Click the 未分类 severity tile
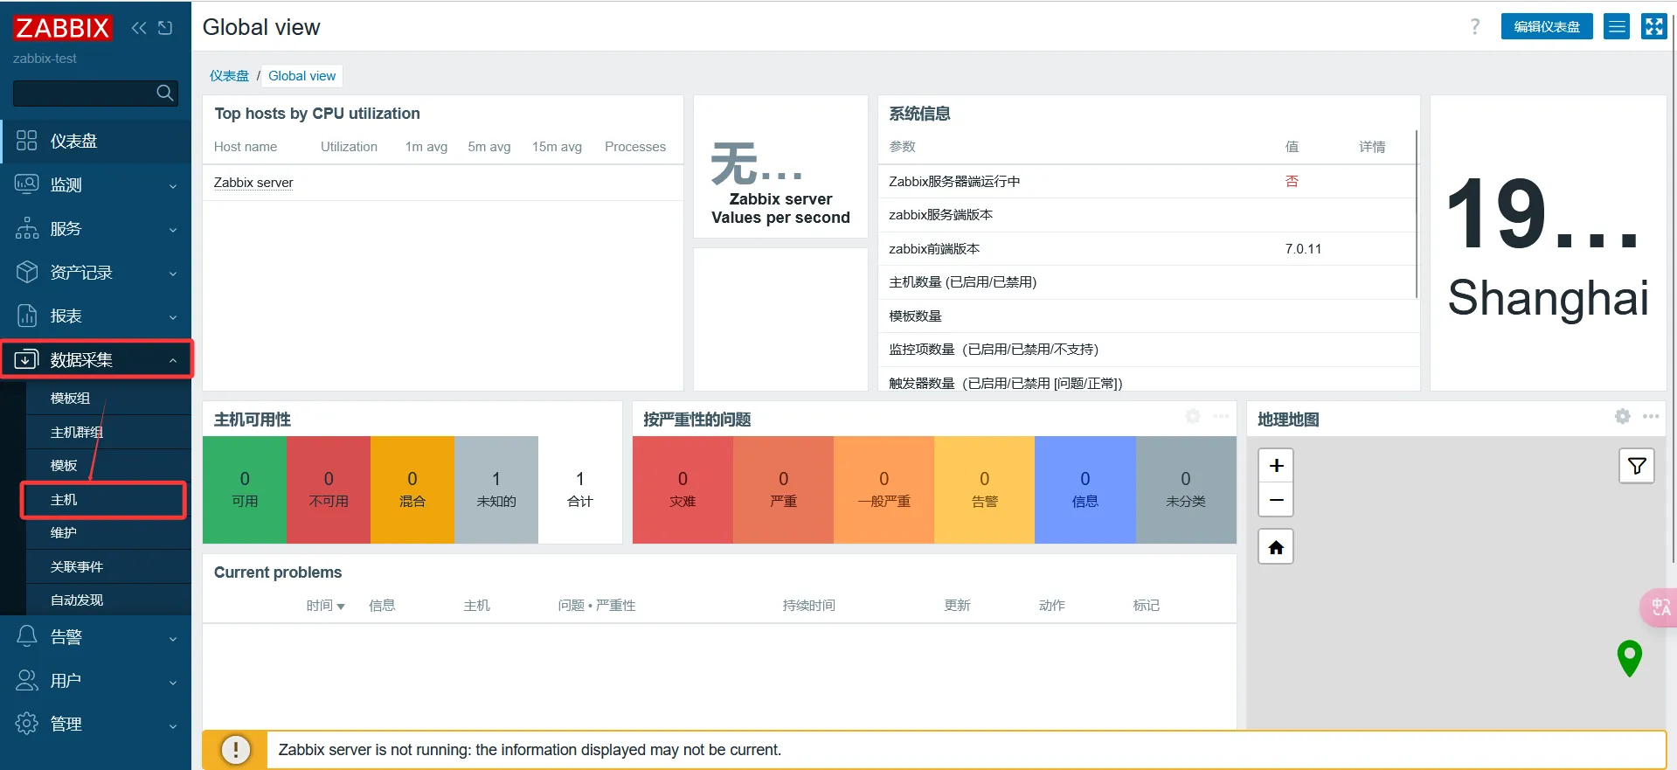Screen dimensions: 1677x770 (x=1186, y=489)
